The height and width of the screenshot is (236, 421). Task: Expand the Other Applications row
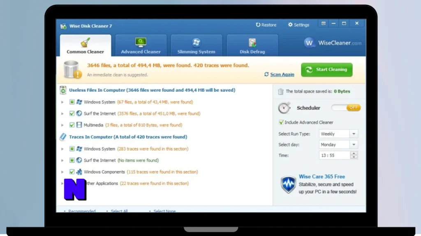coord(62,183)
